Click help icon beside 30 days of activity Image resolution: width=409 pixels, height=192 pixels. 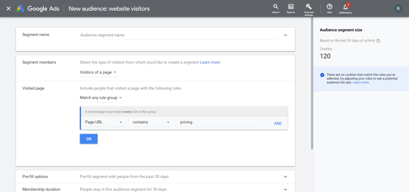[x=378, y=41]
